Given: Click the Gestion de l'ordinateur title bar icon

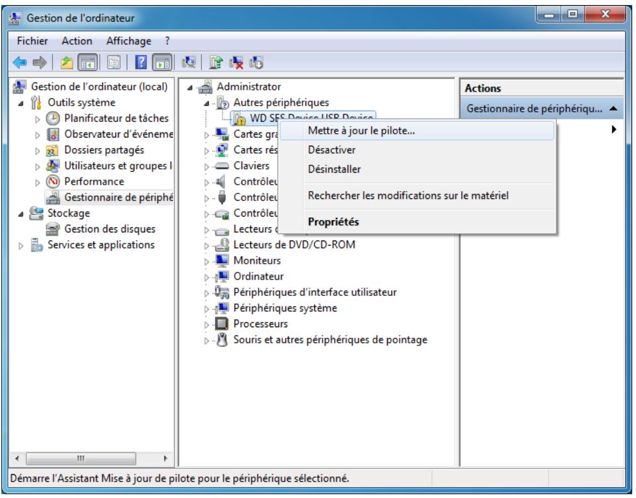Looking at the screenshot, I should [x=16, y=18].
